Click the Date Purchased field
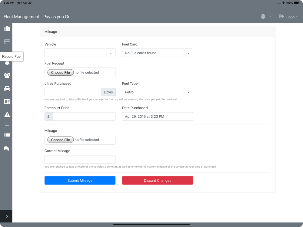 157,117
